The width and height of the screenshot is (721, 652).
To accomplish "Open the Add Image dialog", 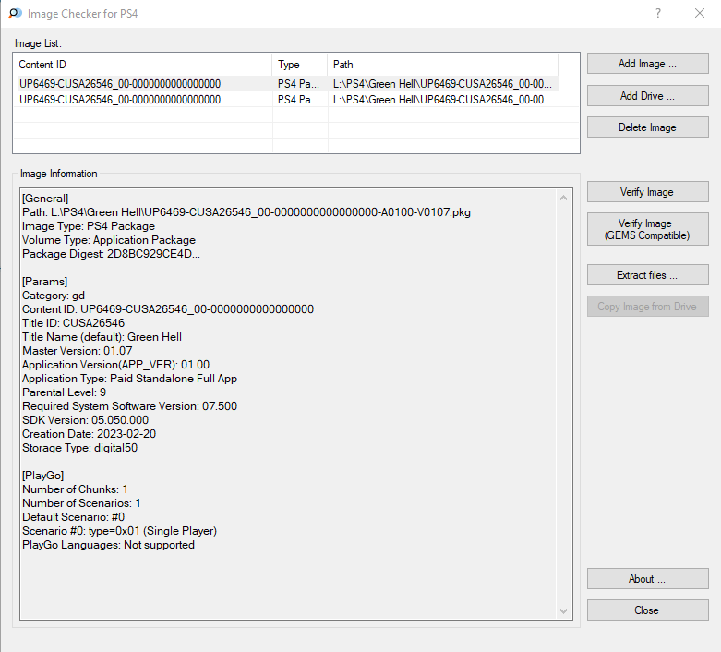I will [647, 64].
